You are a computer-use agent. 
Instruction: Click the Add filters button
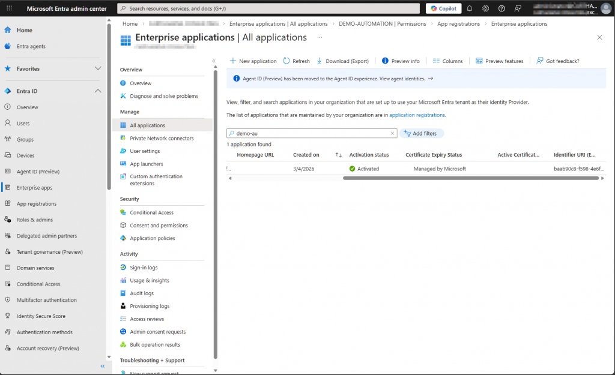pos(422,133)
